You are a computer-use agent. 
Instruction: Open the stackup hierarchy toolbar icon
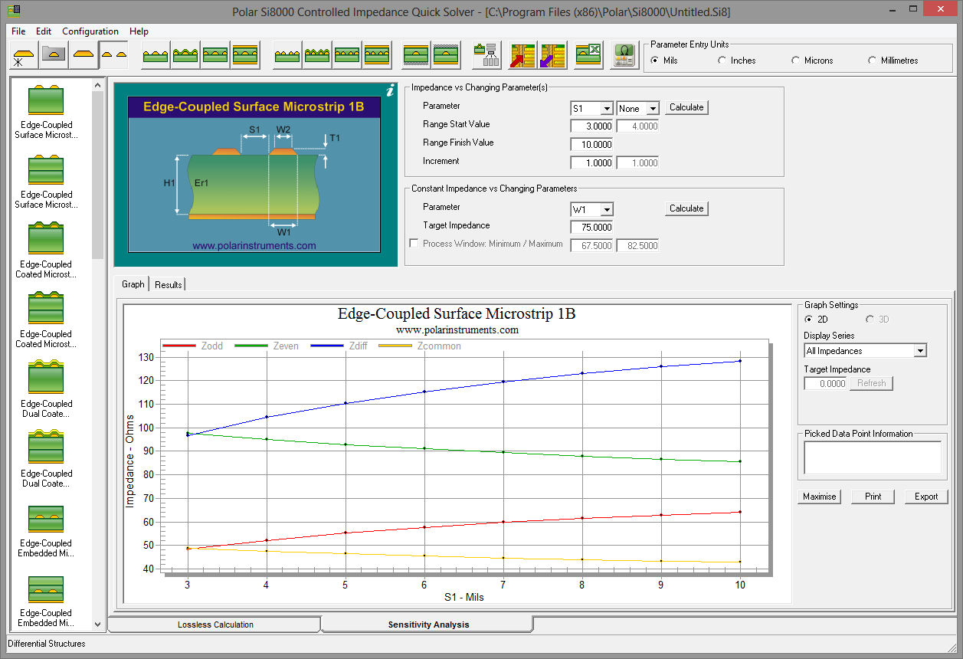[486, 55]
